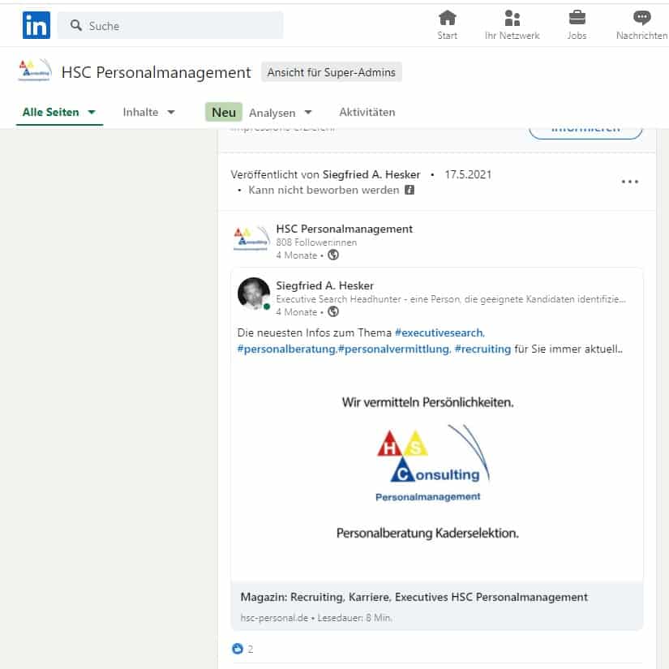Open HSC Personalmanagement post author name

tap(345, 229)
